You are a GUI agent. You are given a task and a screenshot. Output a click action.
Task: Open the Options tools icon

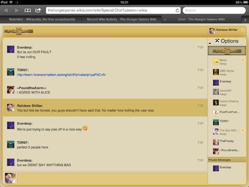217,41
